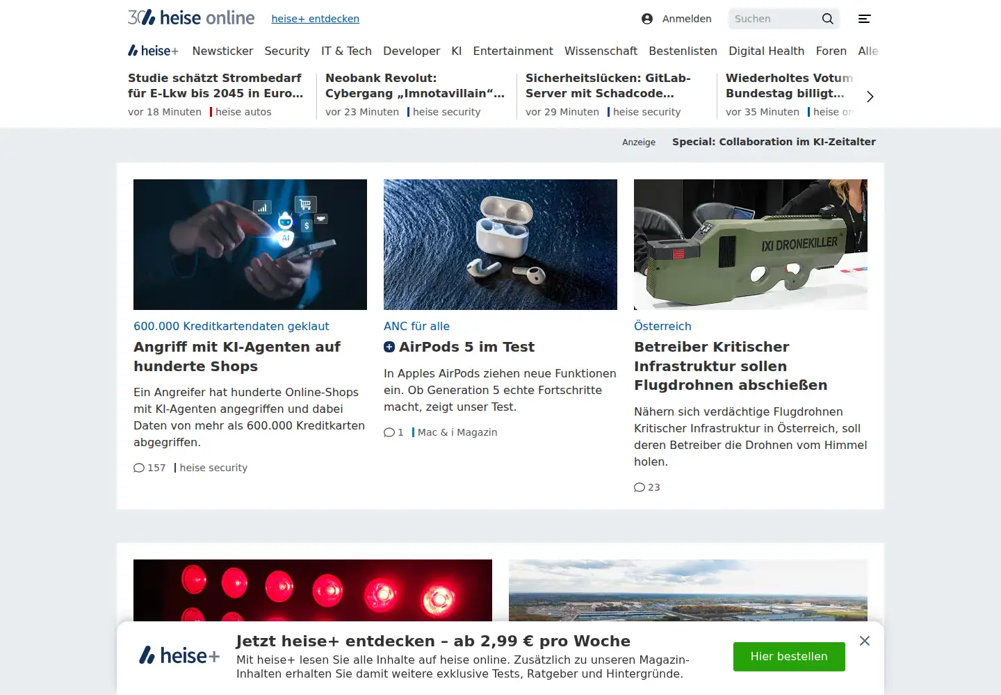The width and height of the screenshot is (1001, 695).
Task: Click the heise+ plus icon before AirPods 5
Action: tap(389, 347)
